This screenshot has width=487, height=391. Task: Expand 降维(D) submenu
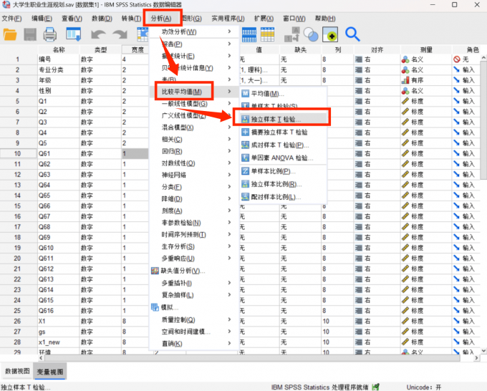click(x=194, y=199)
